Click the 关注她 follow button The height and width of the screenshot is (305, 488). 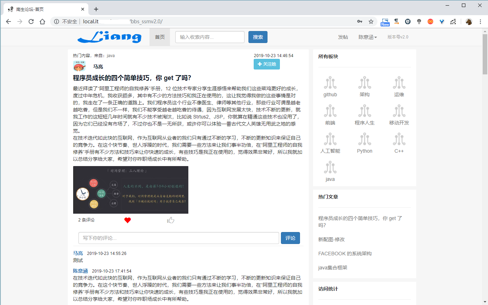tap(267, 64)
